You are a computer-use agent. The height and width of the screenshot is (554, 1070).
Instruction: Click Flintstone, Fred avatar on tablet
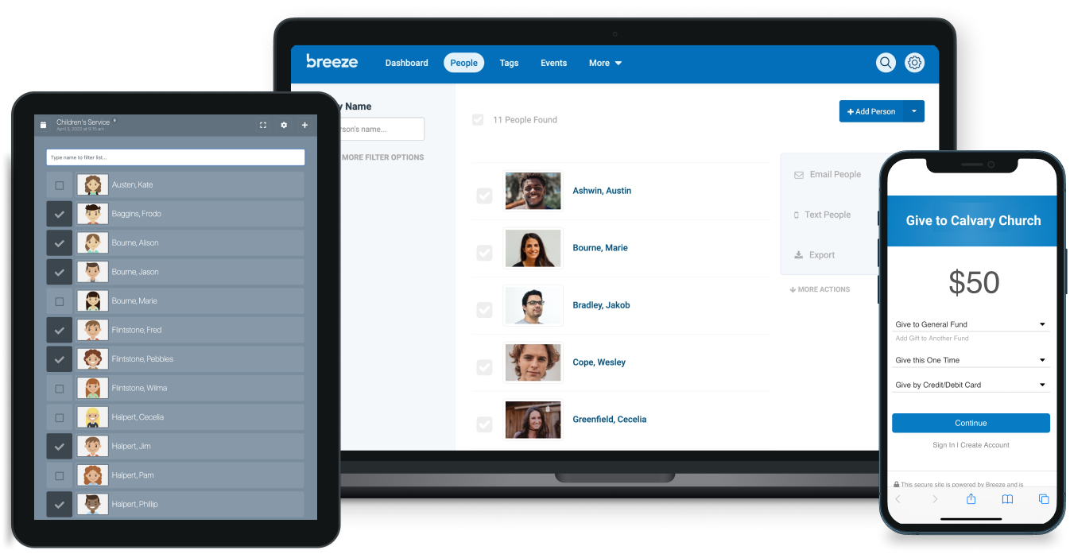pos(93,330)
